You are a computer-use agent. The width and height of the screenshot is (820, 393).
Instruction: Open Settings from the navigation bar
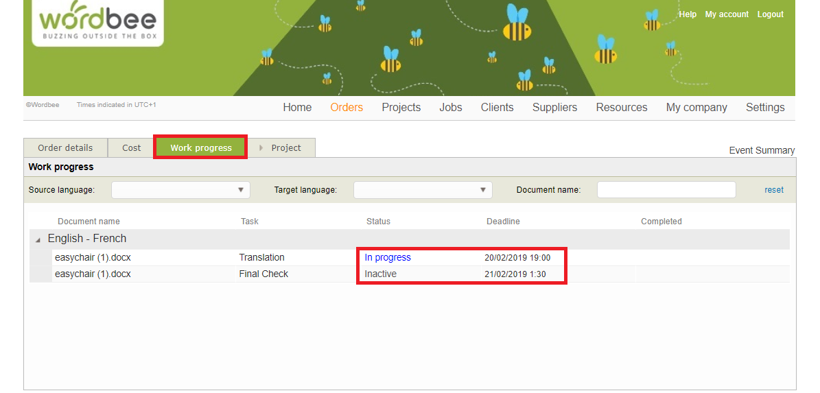(x=764, y=108)
